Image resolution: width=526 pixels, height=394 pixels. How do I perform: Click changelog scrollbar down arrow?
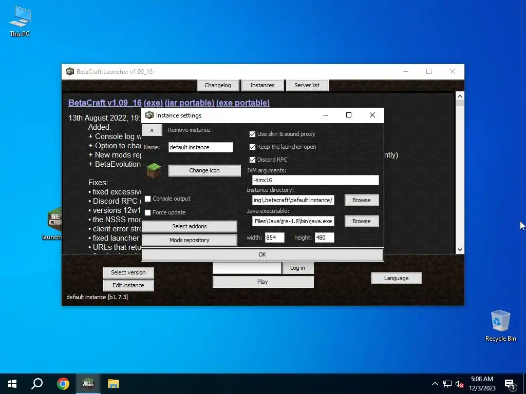(x=460, y=250)
